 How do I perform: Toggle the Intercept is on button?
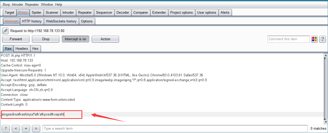[76, 39]
